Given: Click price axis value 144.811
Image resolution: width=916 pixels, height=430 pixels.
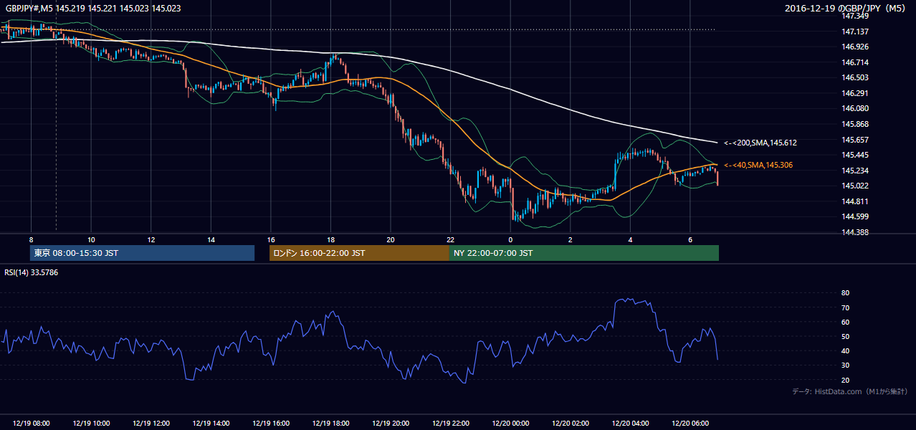Looking at the screenshot, I should (x=855, y=201).
